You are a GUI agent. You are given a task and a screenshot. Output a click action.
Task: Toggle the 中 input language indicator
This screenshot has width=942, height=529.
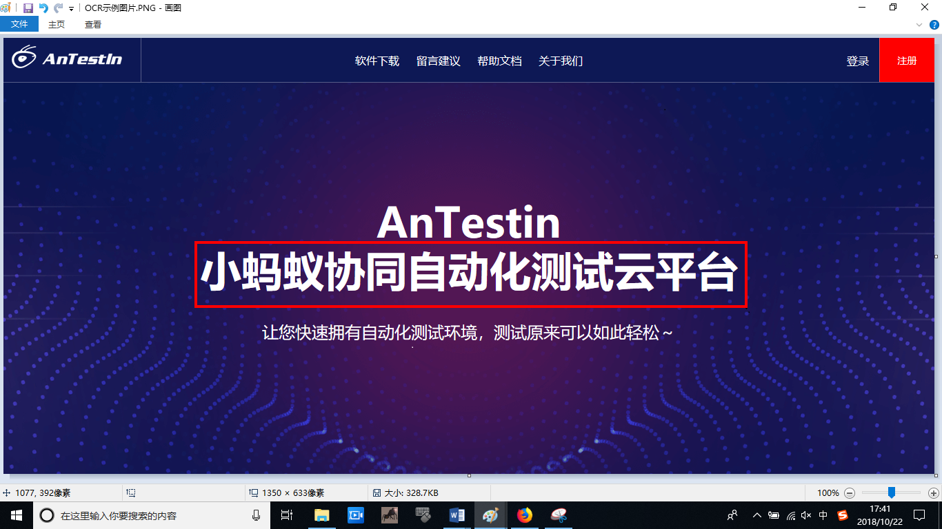click(823, 515)
